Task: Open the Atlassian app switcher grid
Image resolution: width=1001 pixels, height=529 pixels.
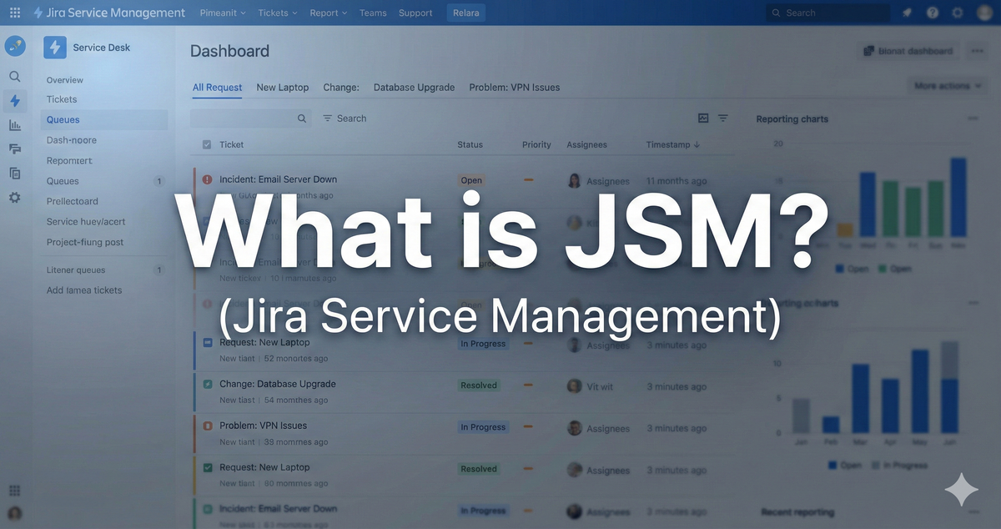Action: coord(13,12)
